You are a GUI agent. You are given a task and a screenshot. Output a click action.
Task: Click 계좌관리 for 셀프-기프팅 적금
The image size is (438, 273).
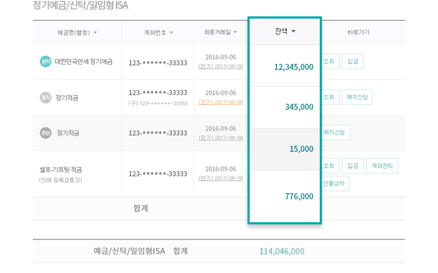tap(382, 166)
